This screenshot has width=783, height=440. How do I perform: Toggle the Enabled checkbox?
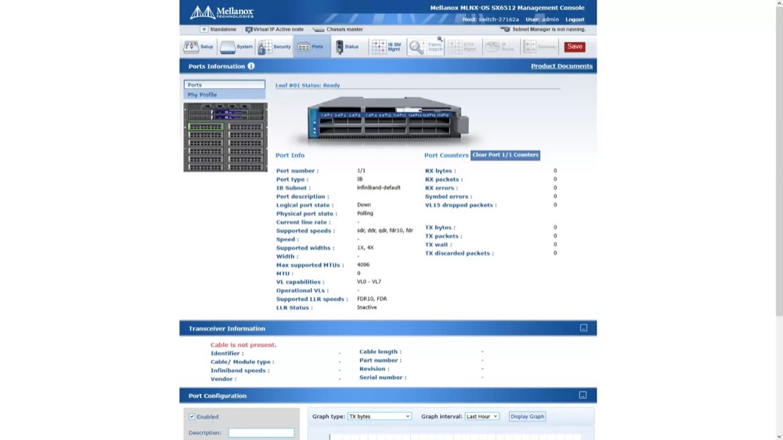[x=192, y=417]
